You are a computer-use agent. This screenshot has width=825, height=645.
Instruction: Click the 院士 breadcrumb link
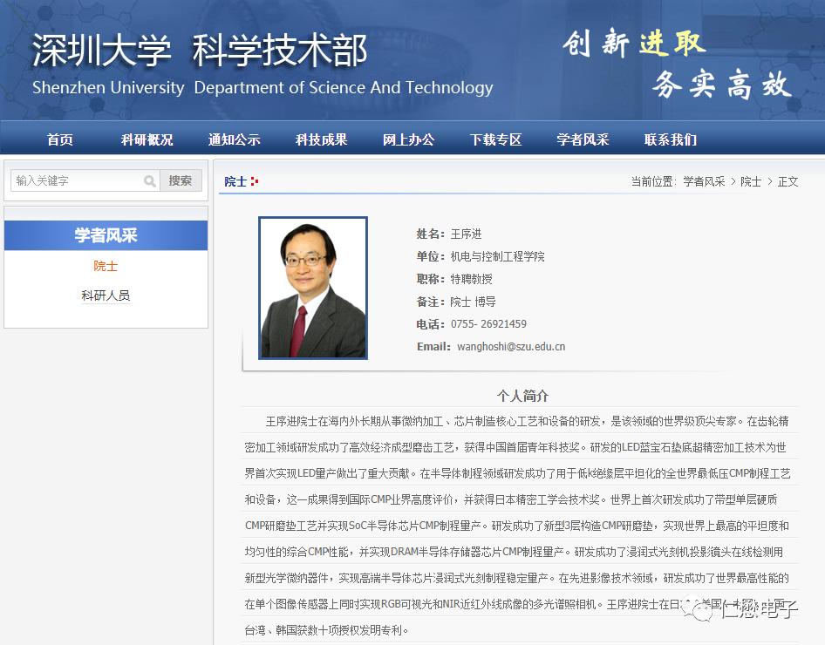click(751, 182)
